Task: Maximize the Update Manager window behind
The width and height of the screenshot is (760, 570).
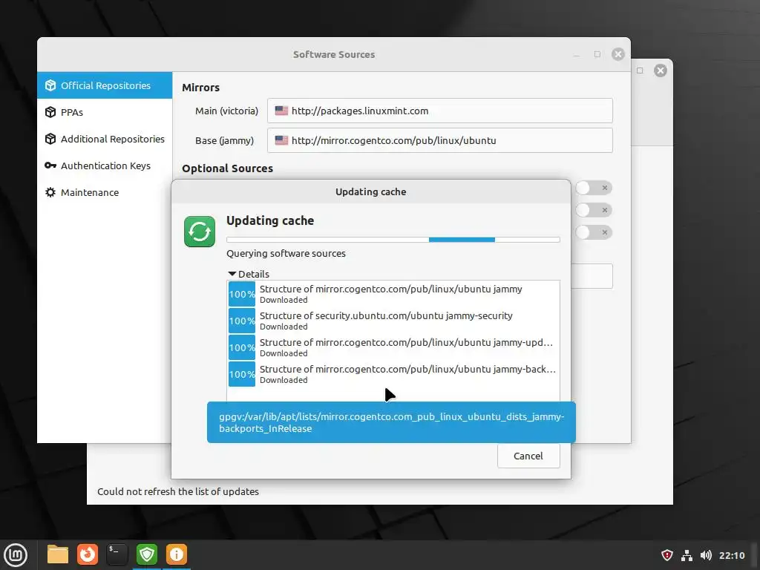Action: click(x=640, y=71)
